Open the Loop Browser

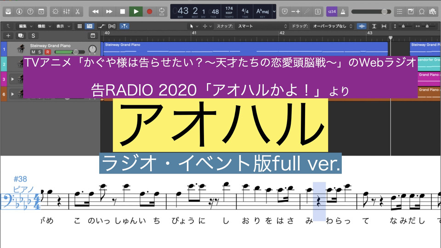click(x=422, y=11)
